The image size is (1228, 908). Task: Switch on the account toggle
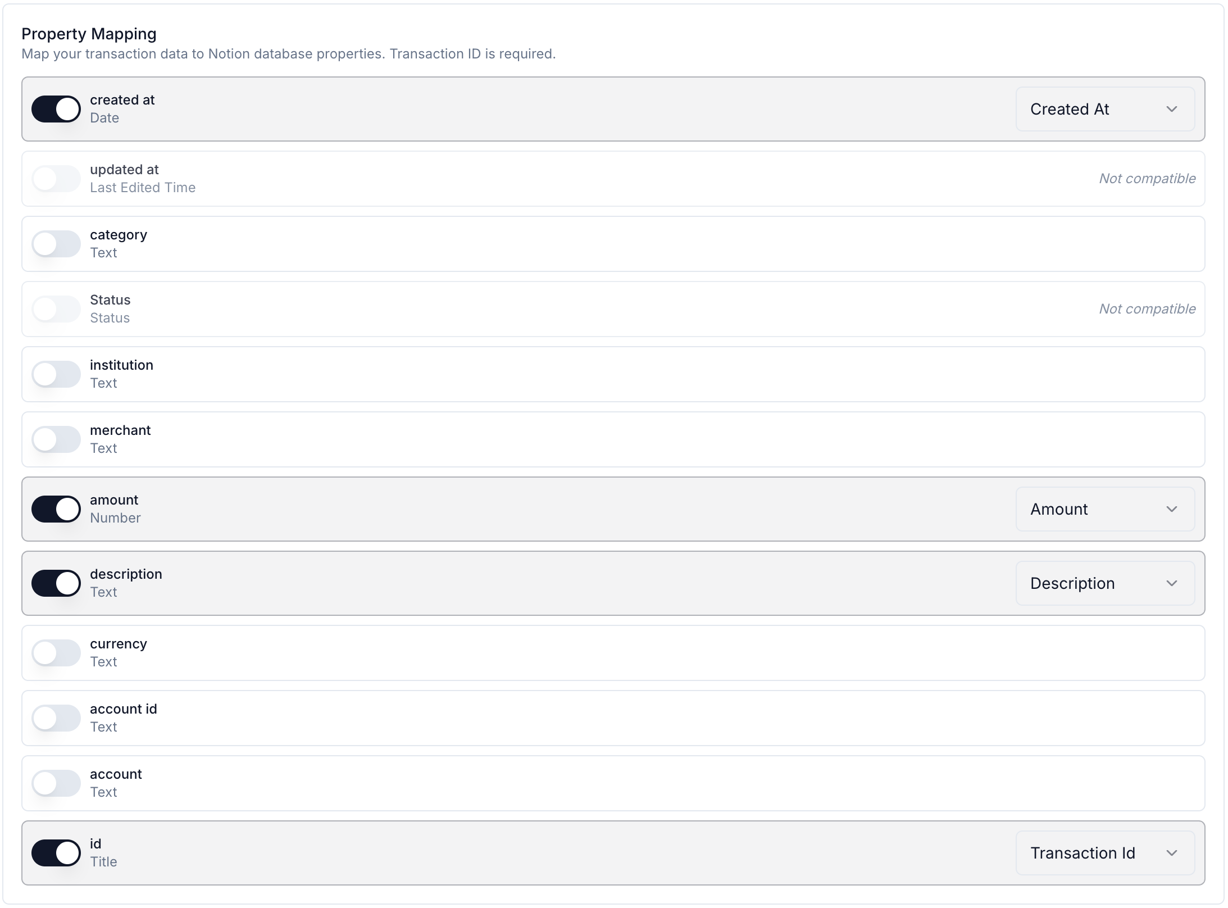point(56,783)
